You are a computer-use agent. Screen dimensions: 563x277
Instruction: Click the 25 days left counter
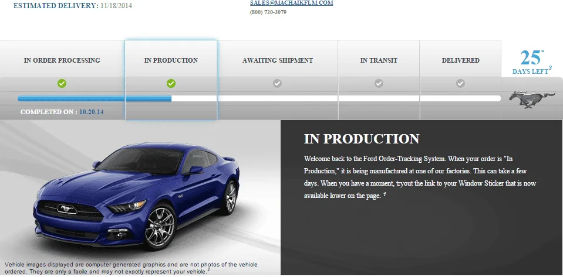532,61
